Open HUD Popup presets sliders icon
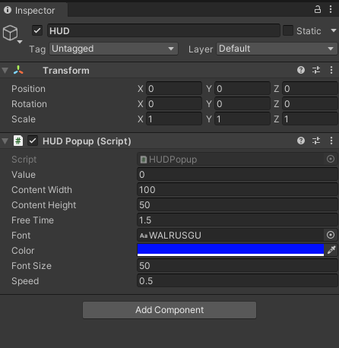339x348 pixels. [316, 141]
